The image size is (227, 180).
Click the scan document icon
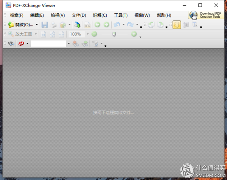coord(77,25)
